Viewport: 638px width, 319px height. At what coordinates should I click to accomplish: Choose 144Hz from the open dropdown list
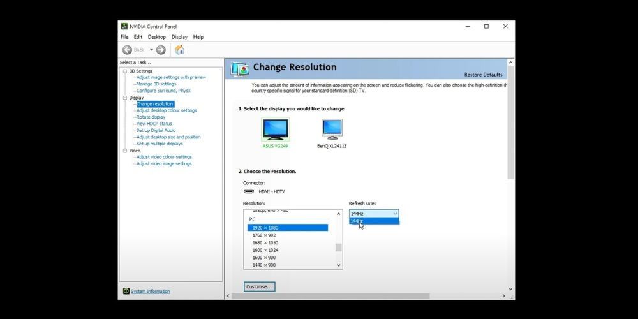click(374, 221)
